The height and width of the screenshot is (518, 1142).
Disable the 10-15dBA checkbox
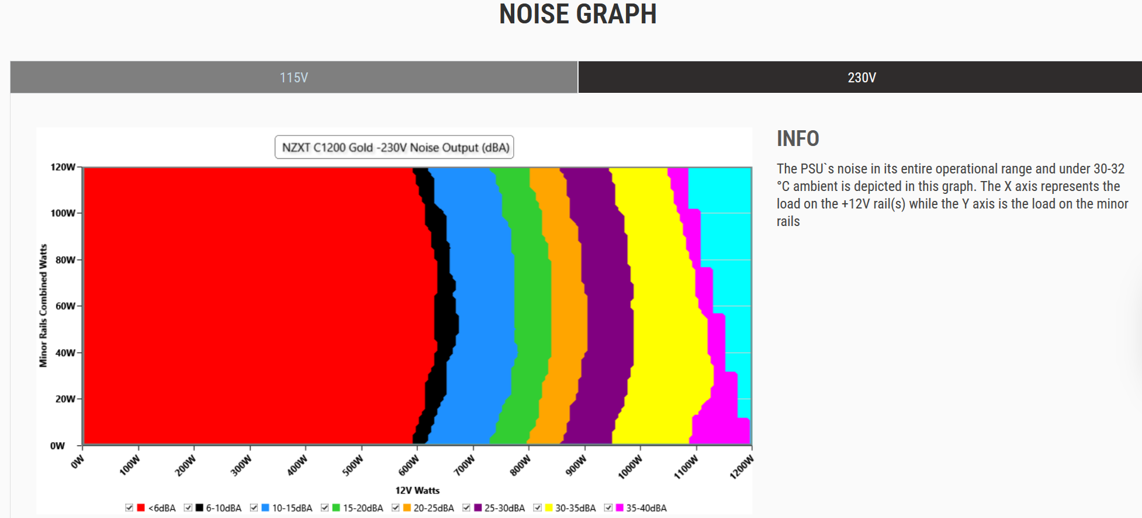point(254,507)
